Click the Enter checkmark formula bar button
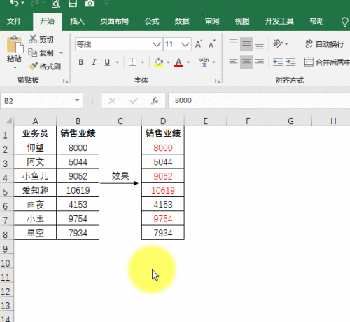This screenshot has width=350, height=322. pyautogui.click(x=134, y=101)
